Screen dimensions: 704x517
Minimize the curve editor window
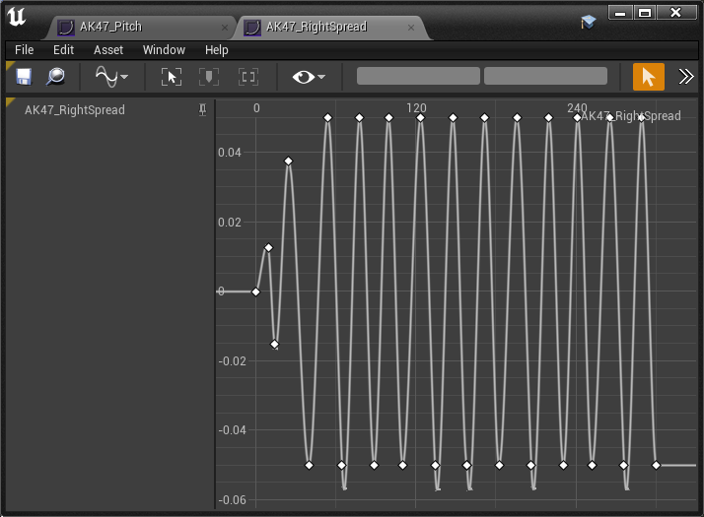pos(620,13)
